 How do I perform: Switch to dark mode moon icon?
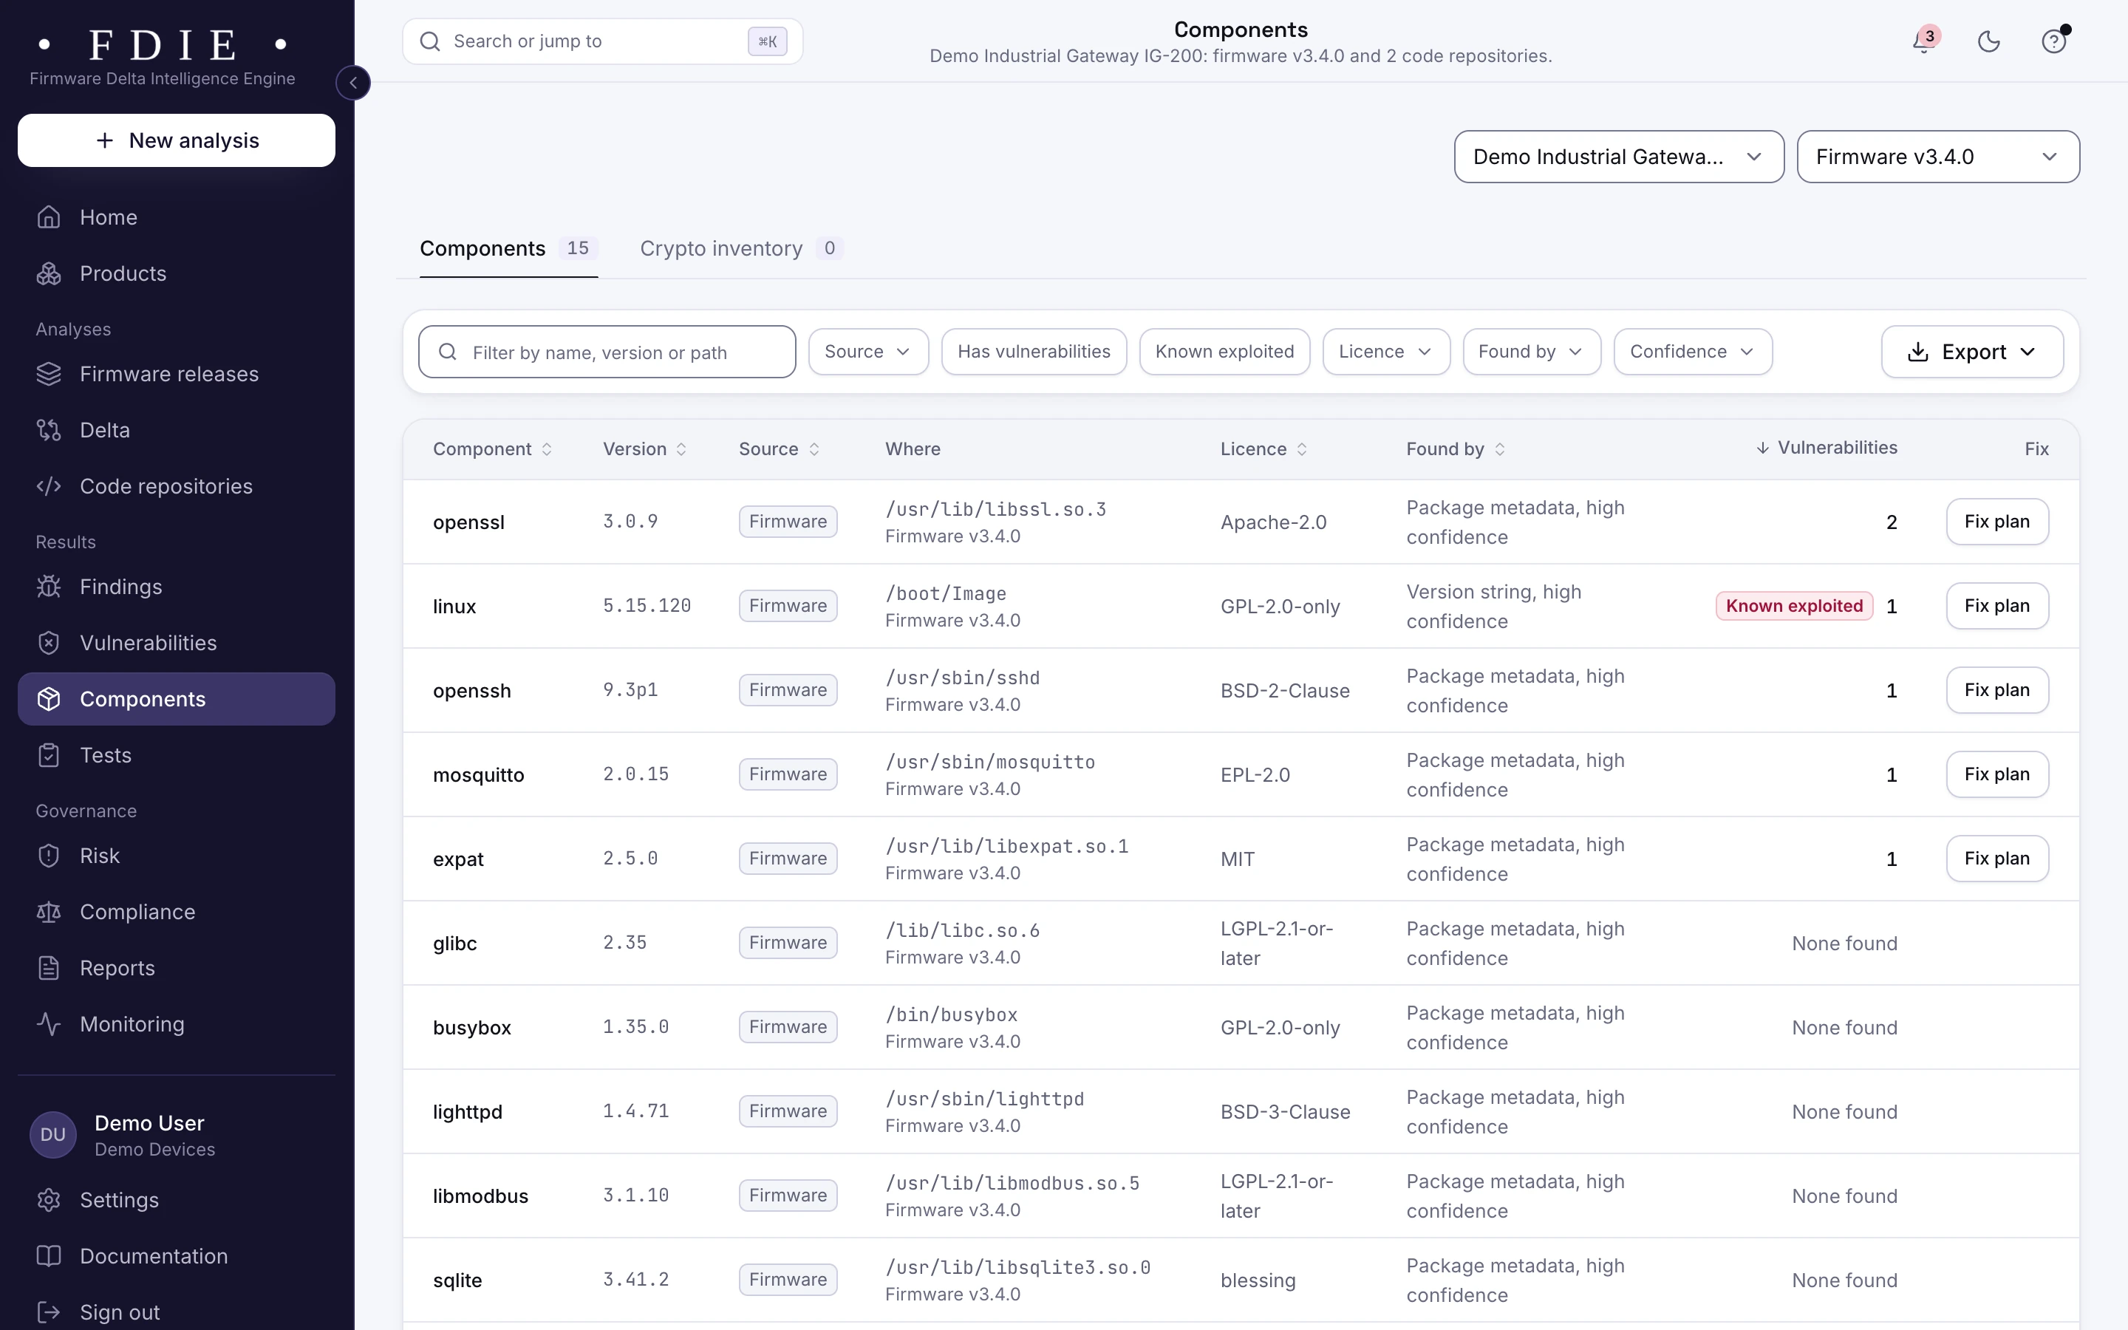point(1989,41)
